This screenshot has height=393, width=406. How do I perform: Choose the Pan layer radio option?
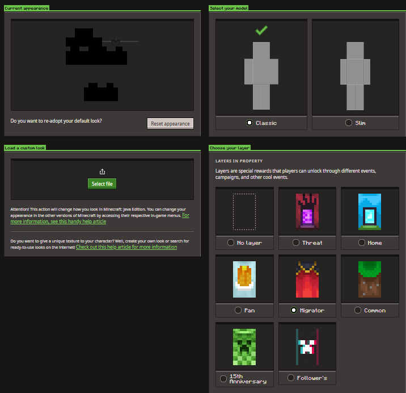238,310
